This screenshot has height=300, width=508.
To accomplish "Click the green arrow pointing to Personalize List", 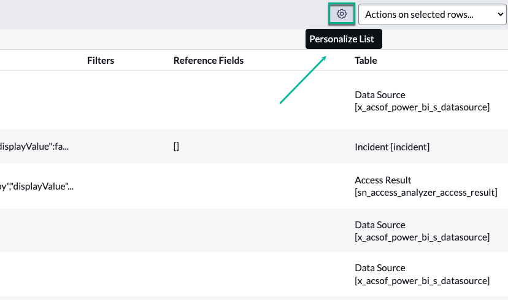I will pos(303,80).
